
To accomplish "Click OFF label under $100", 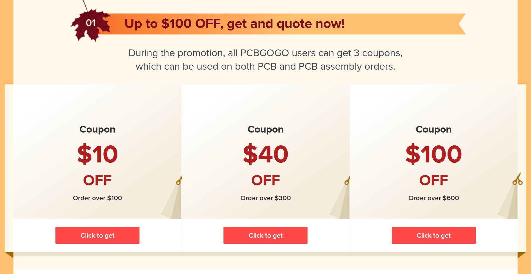I will [x=434, y=180].
